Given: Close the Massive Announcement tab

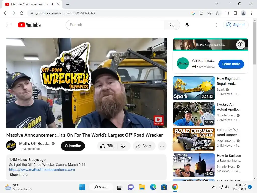Looking at the screenshot, I should click(x=58, y=4).
